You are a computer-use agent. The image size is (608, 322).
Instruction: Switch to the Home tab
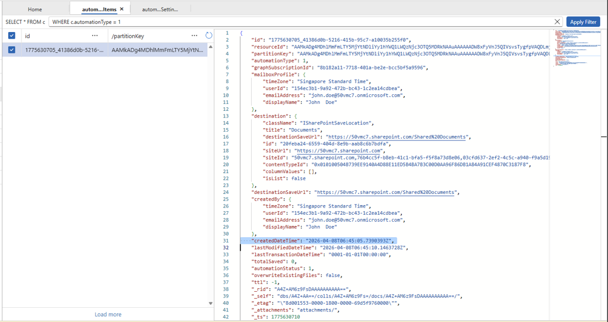(x=35, y=9)
